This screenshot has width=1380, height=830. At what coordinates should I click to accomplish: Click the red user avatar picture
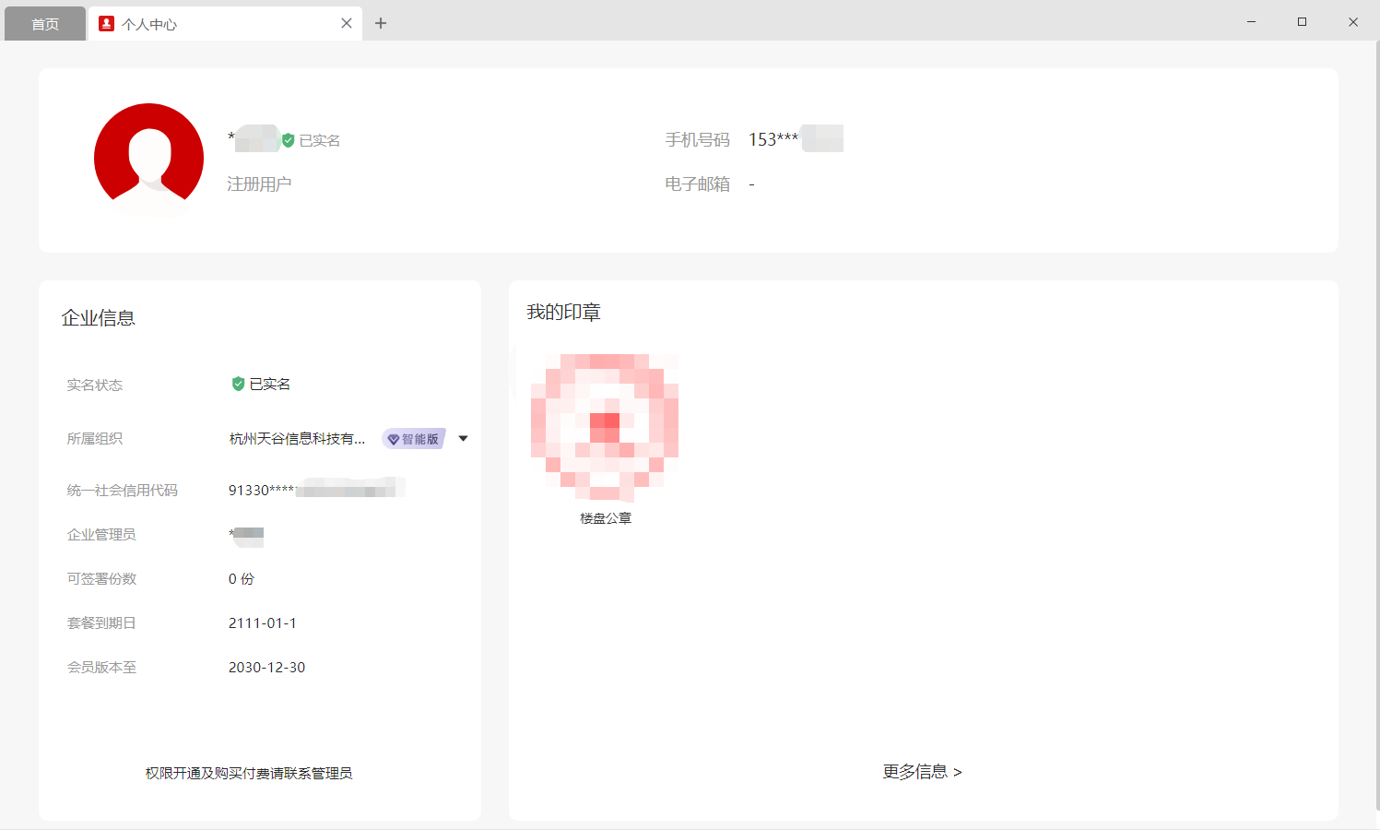148,159
